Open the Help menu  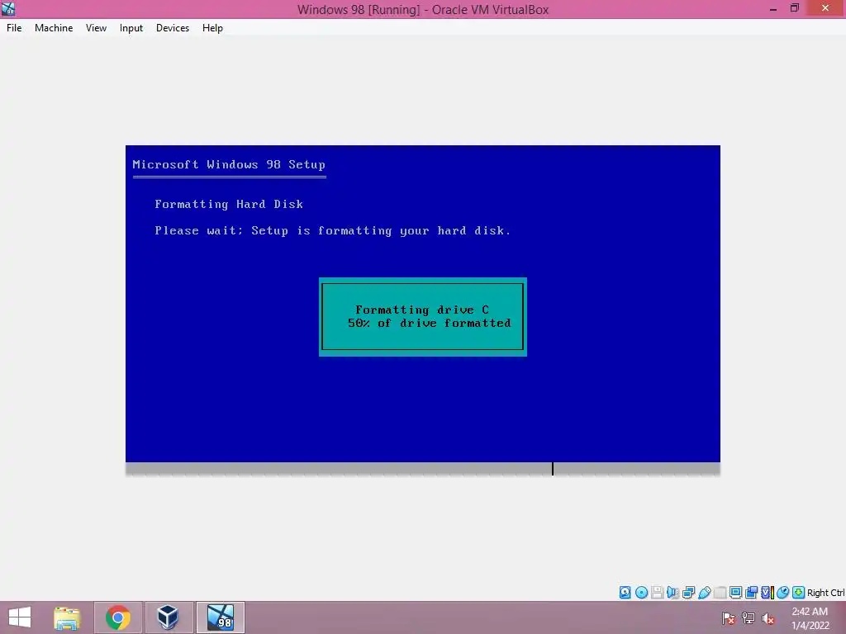click(212, 28)
